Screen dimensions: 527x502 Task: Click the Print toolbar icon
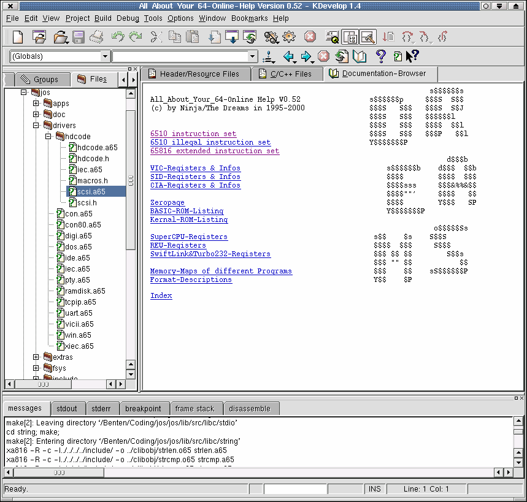[x=96, y=37]
